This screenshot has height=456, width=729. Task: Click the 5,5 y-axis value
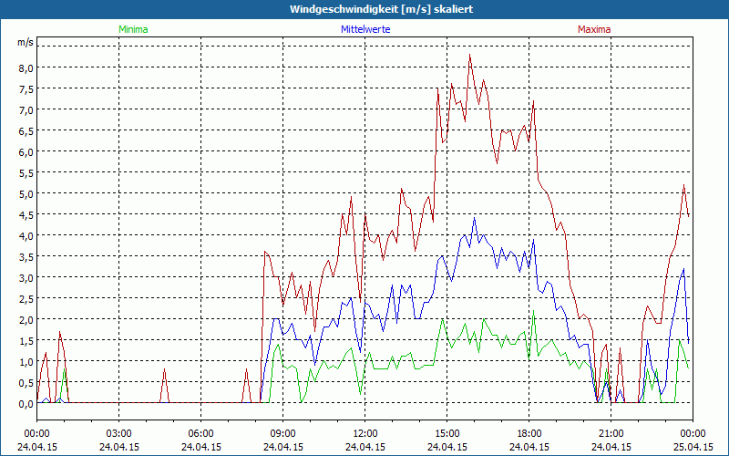pyautogui.click(x=26, y=172)
